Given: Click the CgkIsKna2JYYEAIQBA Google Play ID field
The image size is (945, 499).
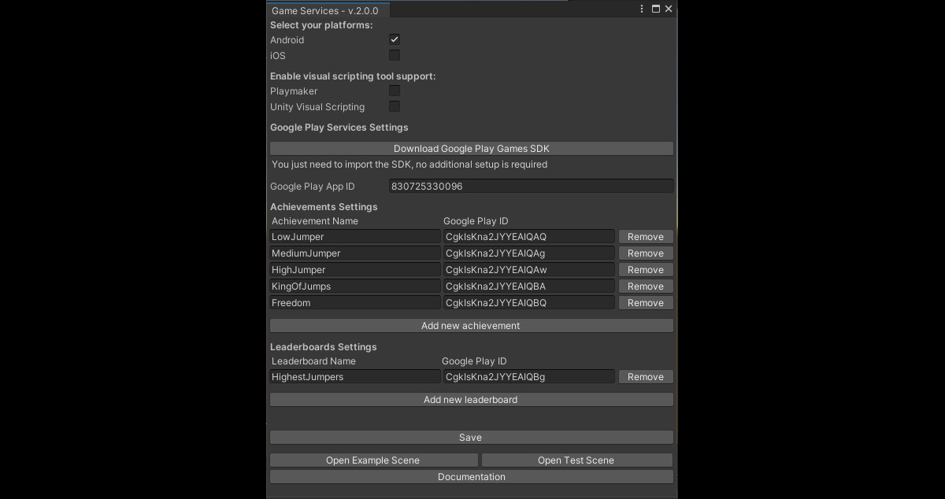Looking at the screenshot, I should point(528,286).
